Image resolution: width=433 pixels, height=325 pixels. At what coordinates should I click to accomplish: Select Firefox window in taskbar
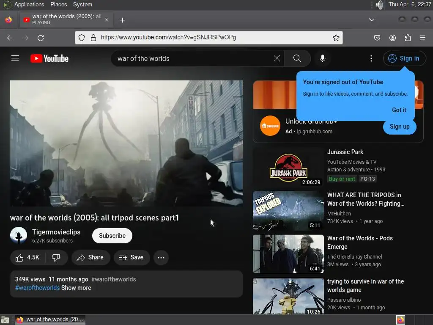pos(50,320)
